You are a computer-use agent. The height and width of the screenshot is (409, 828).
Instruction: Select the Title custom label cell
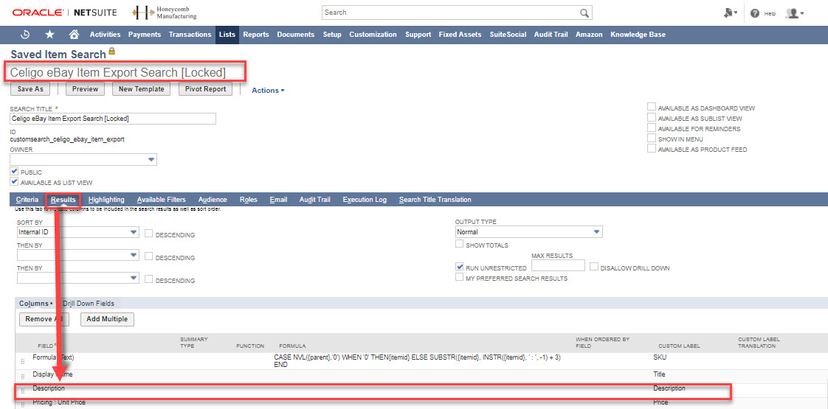tap(659, 374)
